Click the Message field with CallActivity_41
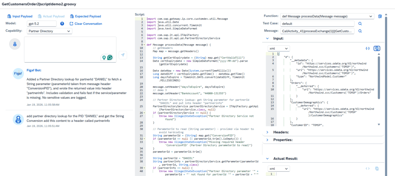Screen dimensions: 395x176 coord(317,31)
